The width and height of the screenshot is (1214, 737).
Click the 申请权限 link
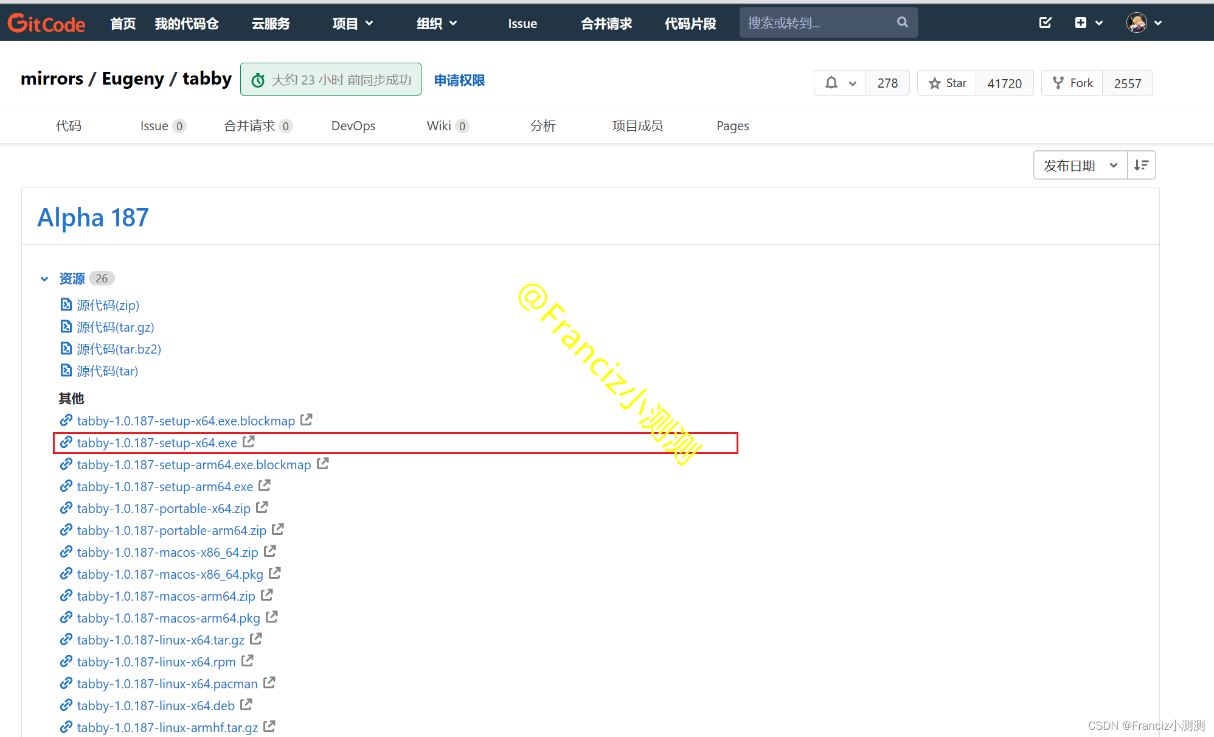(459, 80)
